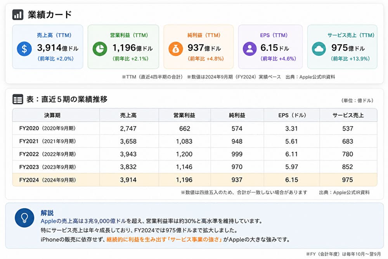Click the 業績カード heading
The image size is (388, 259).
[x=50, y=15]
